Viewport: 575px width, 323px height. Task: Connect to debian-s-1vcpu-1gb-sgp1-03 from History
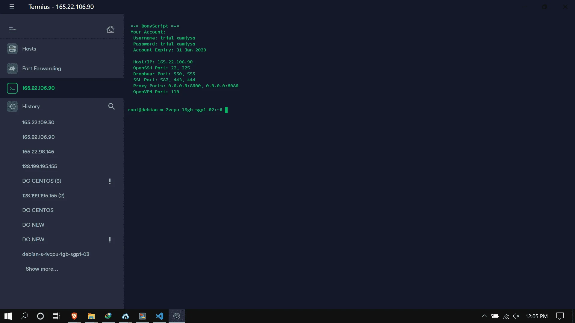[56, 254]
